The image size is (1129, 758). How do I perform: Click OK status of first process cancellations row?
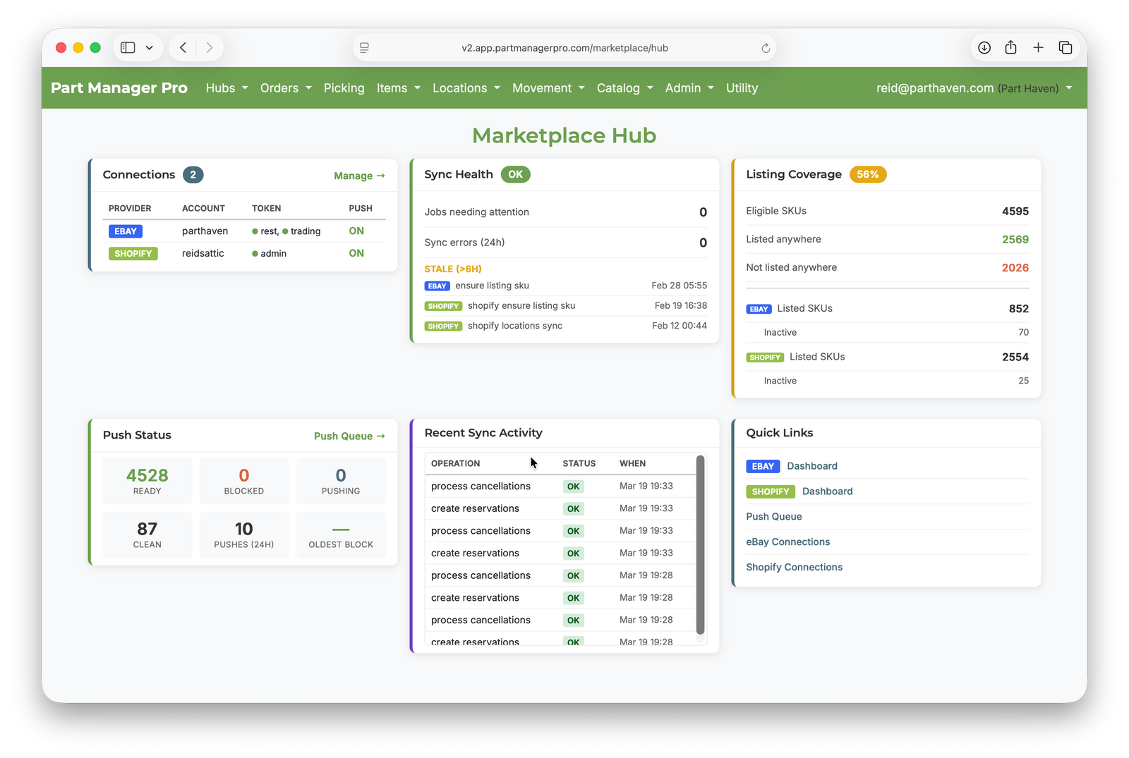[573, 487]
